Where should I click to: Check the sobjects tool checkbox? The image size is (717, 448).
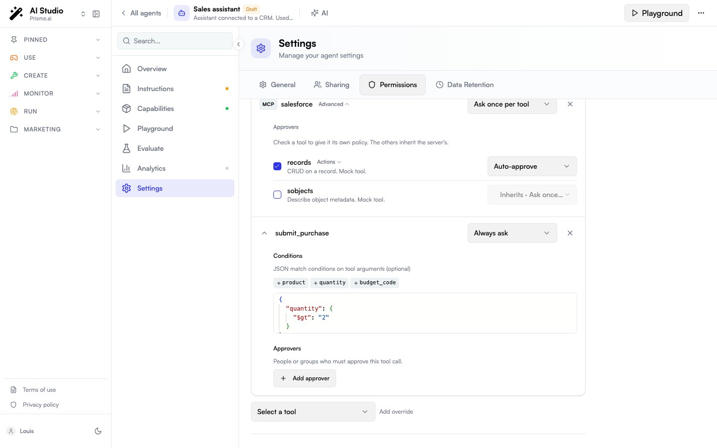277,195
